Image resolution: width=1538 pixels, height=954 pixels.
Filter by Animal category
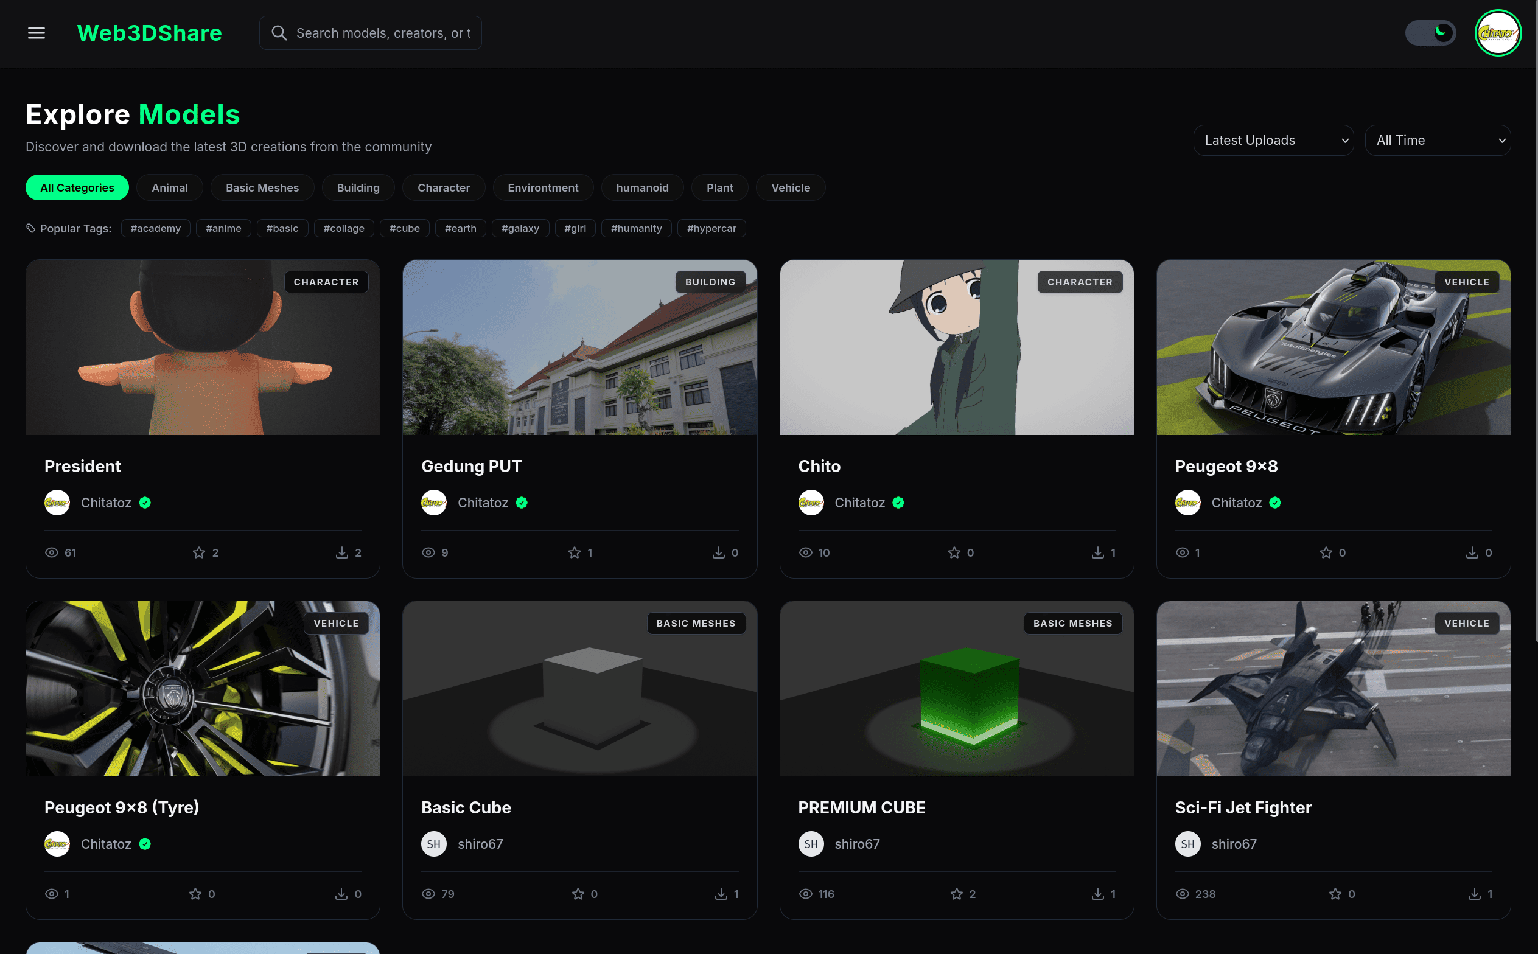(x=170, y=187)
